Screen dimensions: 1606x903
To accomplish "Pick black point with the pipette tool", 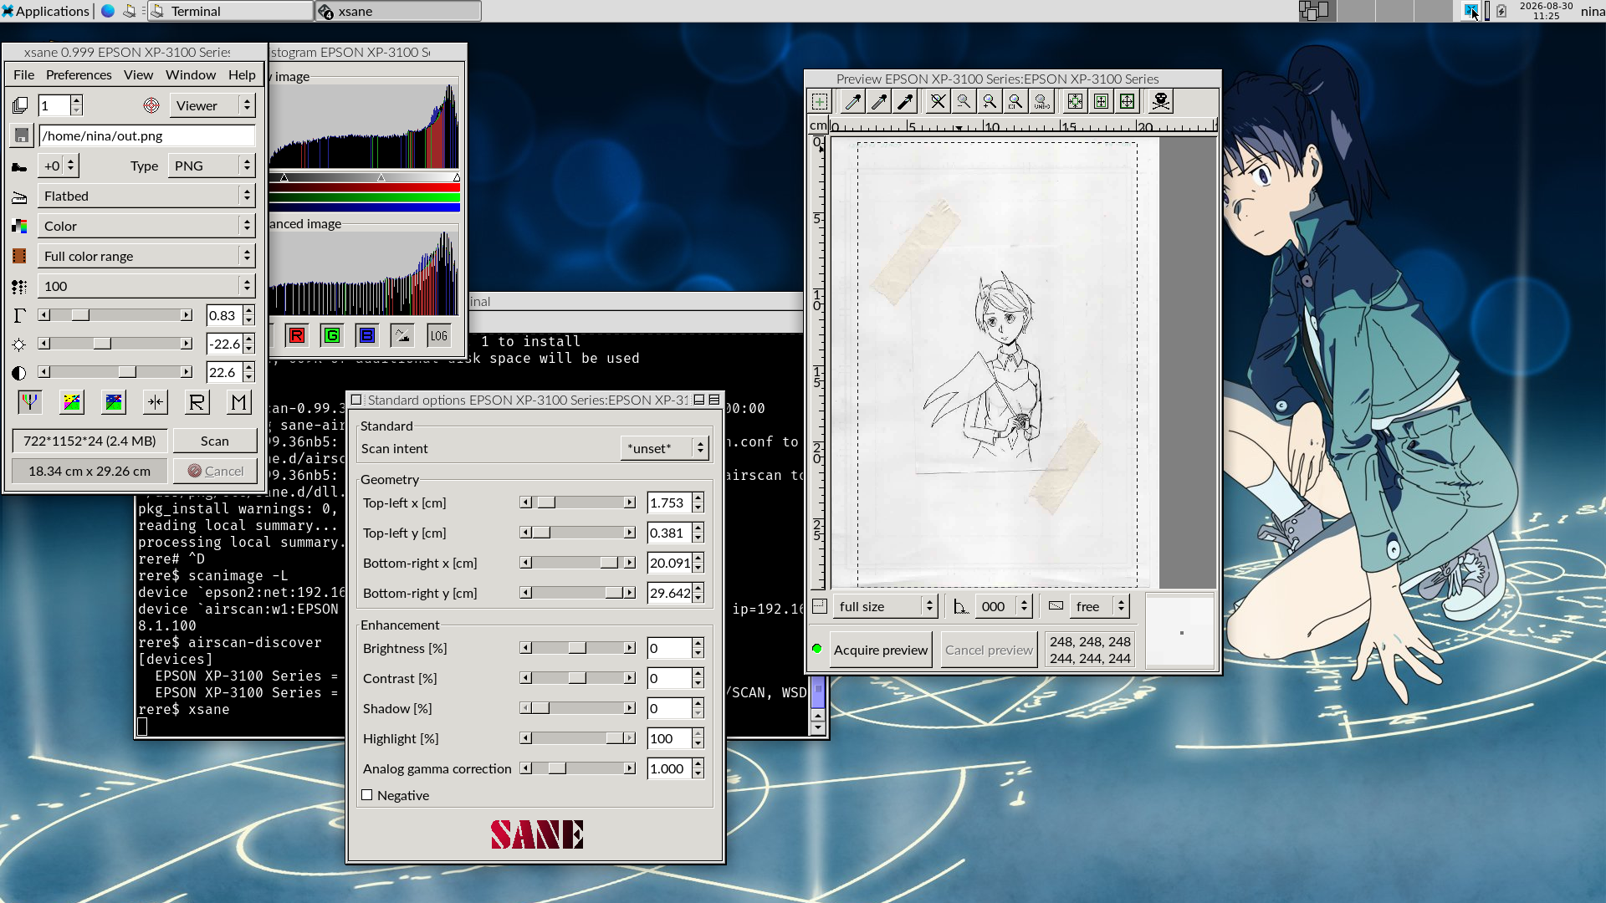I will pyautogui.click(x=905, y=102).
